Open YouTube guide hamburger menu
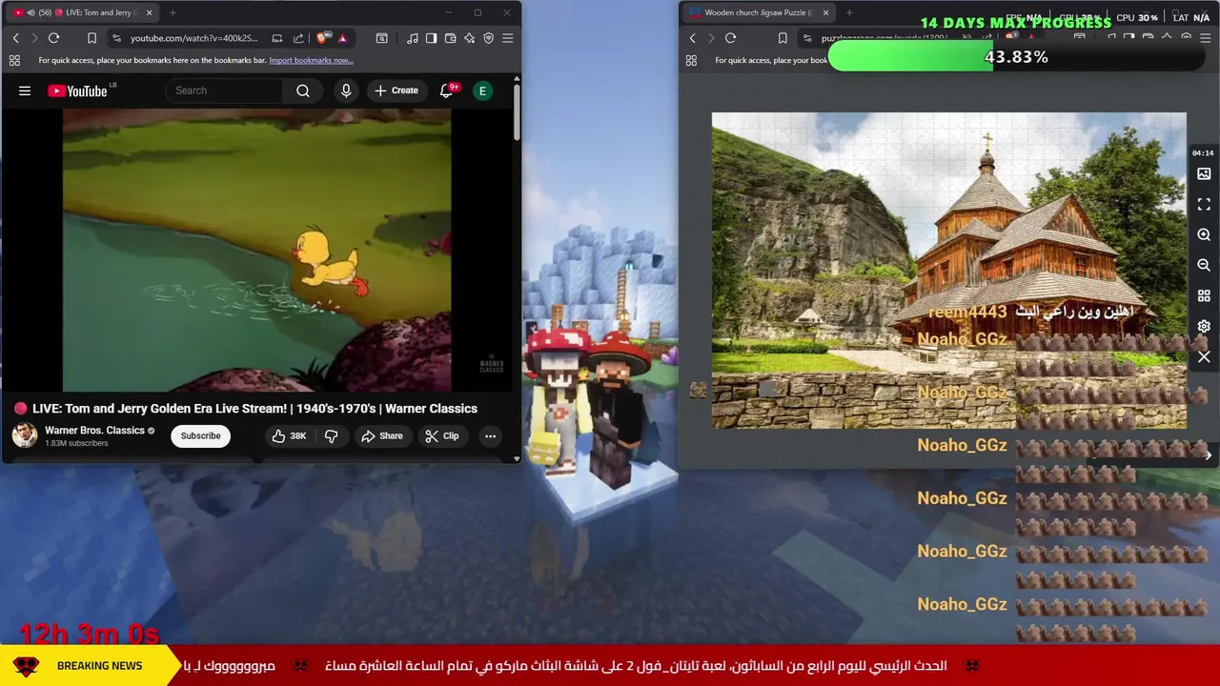The height and width of the screenshot is (686, 1220). pyautogui.click(x=25, y=91)
